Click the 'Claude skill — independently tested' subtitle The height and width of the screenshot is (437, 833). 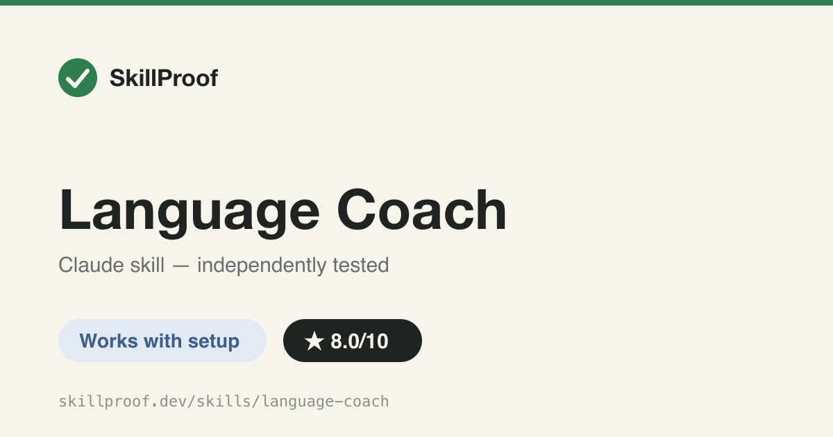[x=224, y=265]
